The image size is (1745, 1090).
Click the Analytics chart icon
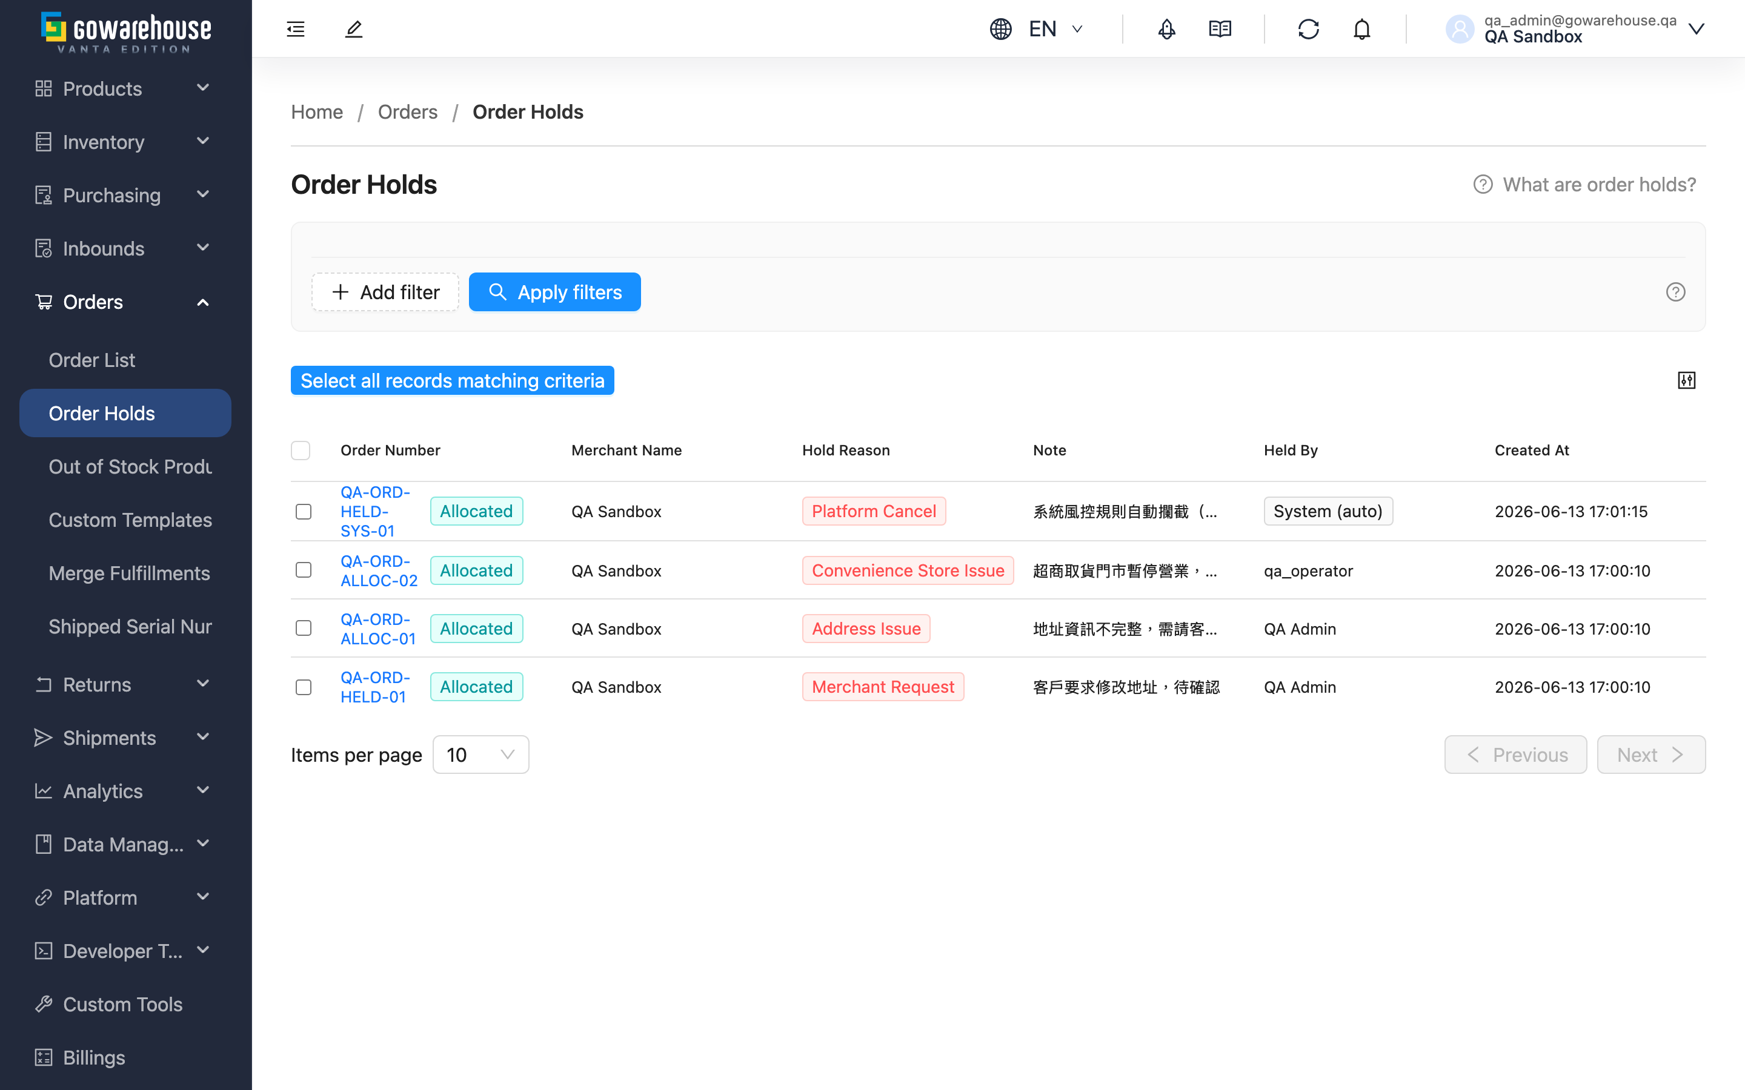coord(43,791)
